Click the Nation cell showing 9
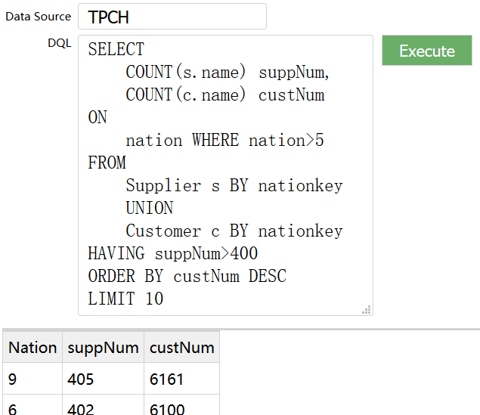 click(33, 379)
